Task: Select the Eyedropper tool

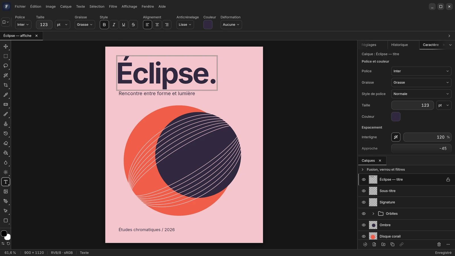Action: tap(6, 95)
